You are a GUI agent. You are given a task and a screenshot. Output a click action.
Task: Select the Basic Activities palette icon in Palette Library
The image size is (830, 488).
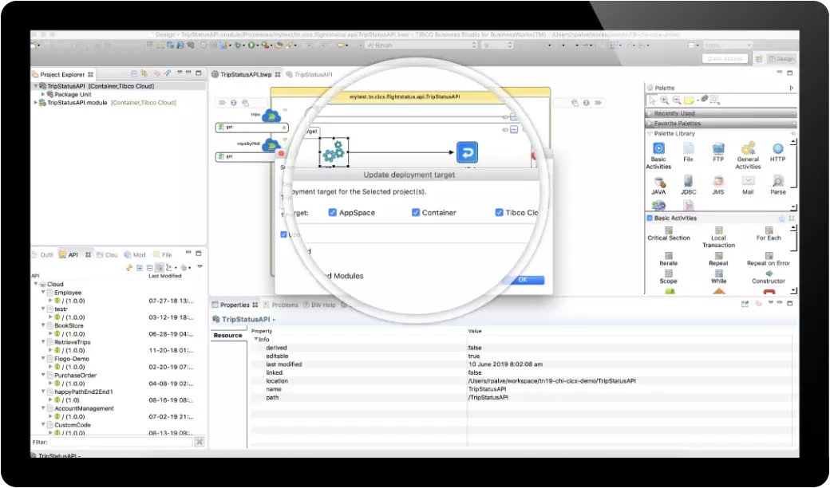tap(658, 148)
